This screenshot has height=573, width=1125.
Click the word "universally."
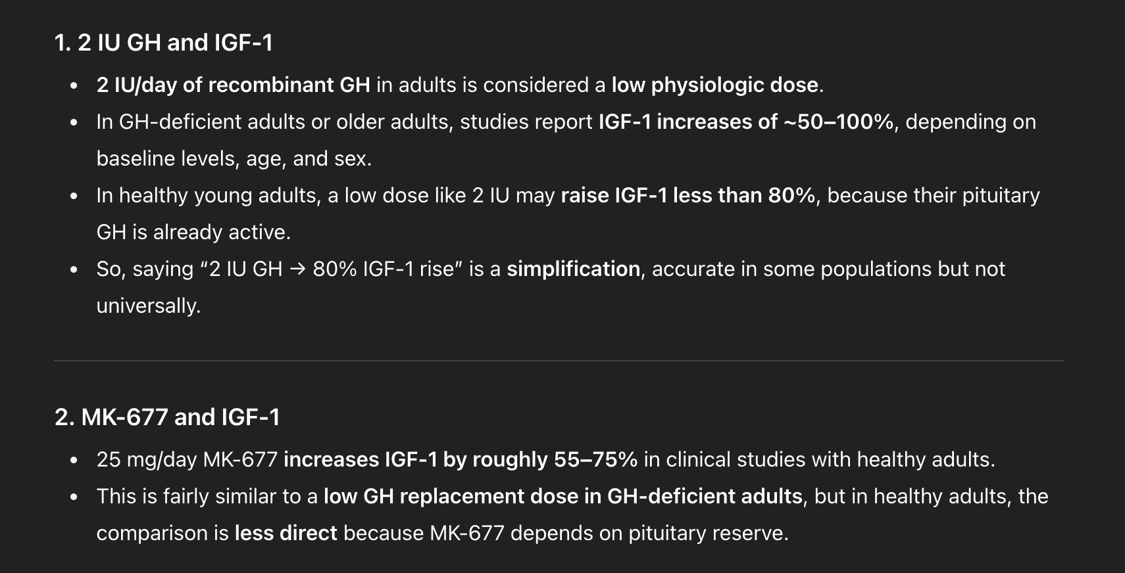click(148, 306)
